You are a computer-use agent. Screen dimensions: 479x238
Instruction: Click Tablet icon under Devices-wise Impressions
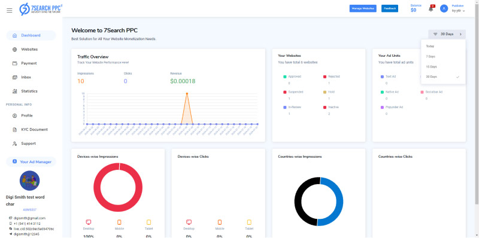[148, 222]
